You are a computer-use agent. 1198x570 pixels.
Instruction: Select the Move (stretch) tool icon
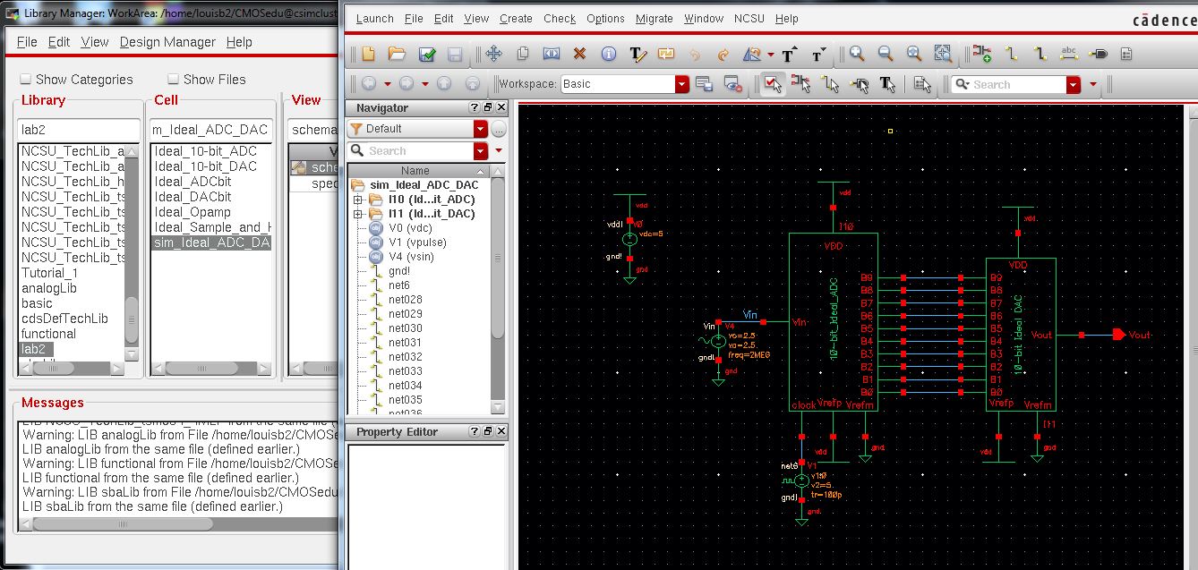point(493,55)
